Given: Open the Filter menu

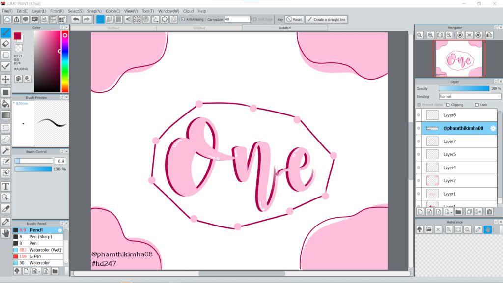Looking at the screenshot, I should coord(57,11).
